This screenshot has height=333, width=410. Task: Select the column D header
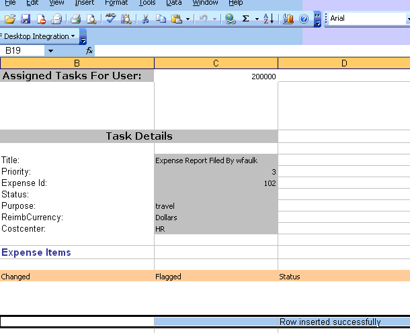(x=344, y=63)
